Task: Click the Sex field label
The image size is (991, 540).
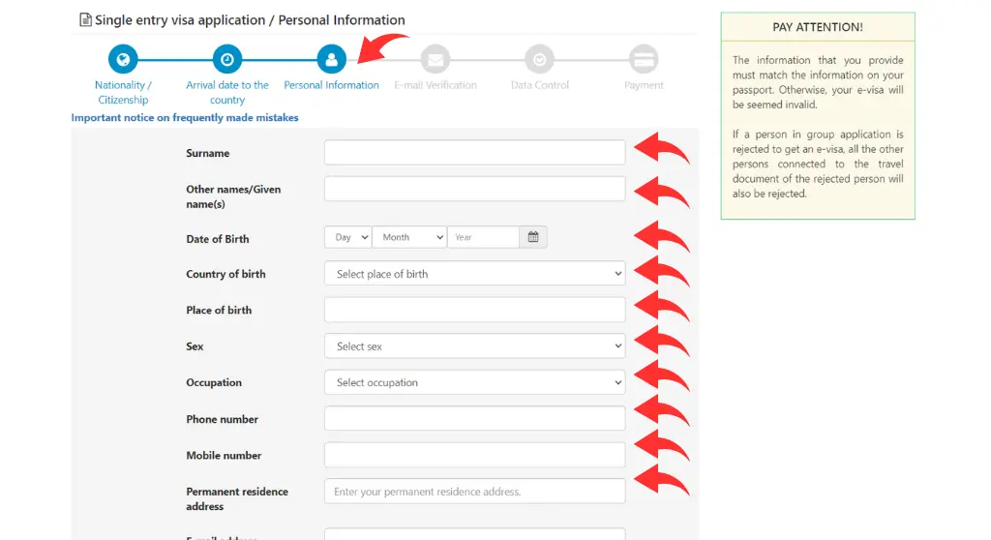Action: (x=195, y=346)
